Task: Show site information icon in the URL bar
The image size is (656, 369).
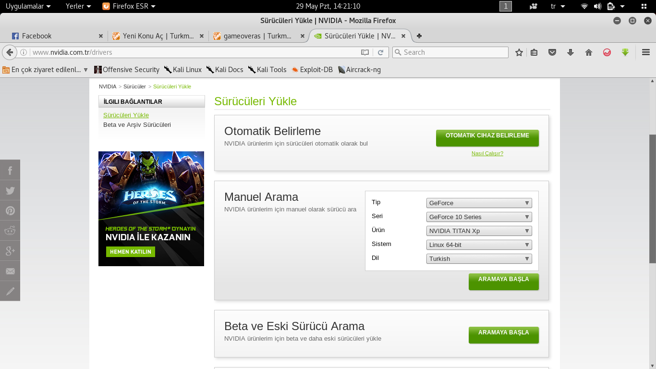Action: [x=23, y=52]
